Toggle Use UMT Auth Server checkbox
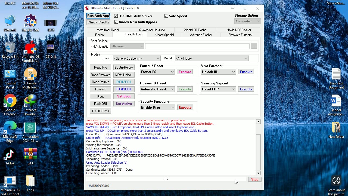Screen dimensions: 348x196 point(116,16)
